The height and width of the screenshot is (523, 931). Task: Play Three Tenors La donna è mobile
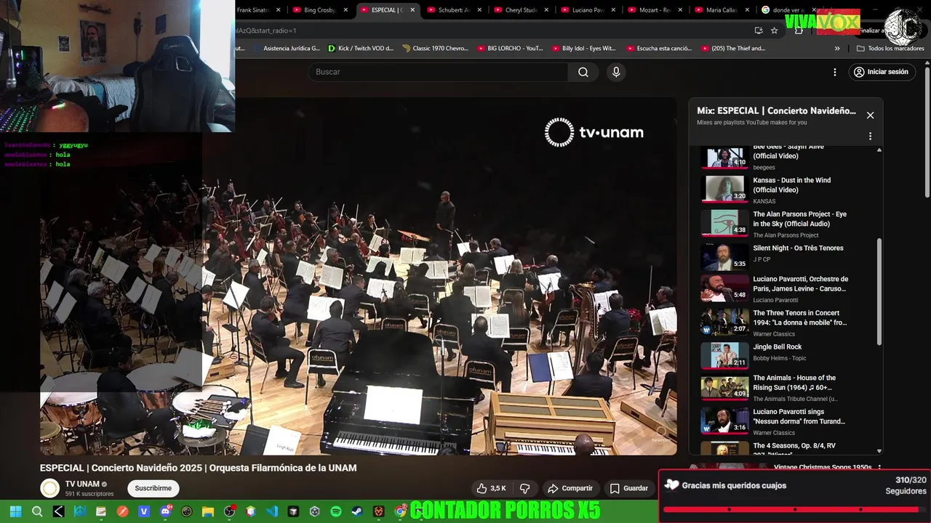pos(724,322)
